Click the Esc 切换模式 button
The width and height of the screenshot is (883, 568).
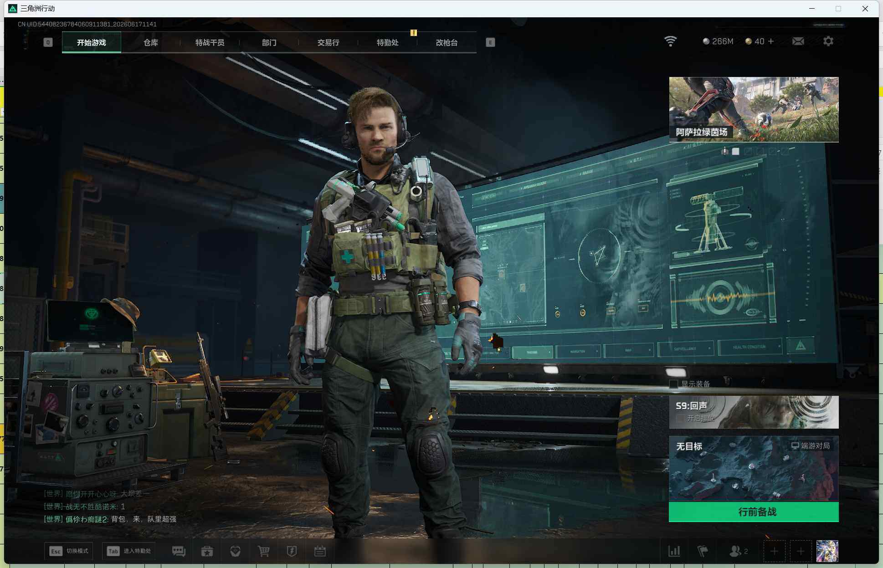(69, 551)
